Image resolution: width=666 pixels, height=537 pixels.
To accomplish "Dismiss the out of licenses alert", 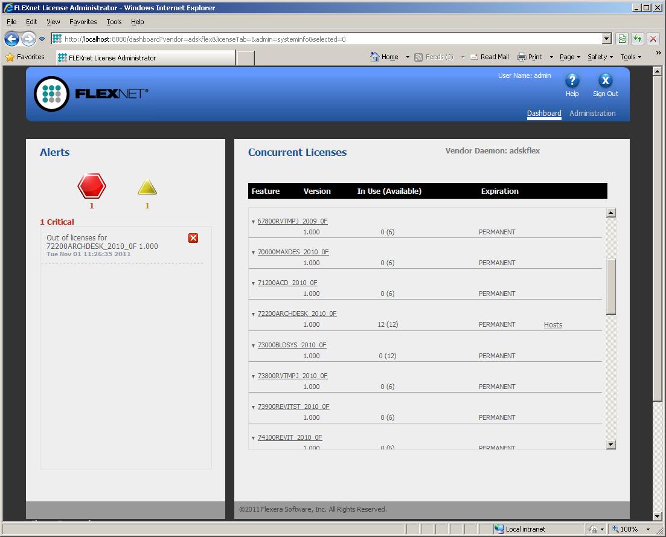I will point(193,238).
